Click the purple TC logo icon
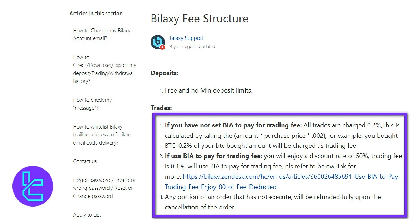This screenshot has width=419, height=219. click(x=33, y=186)
